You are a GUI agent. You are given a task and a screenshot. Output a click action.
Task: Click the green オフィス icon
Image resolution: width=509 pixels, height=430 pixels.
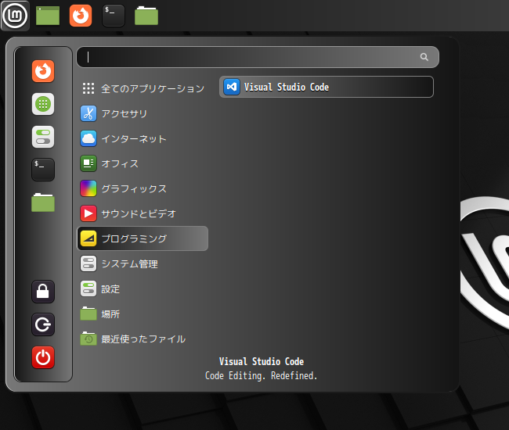pos(88,163)
